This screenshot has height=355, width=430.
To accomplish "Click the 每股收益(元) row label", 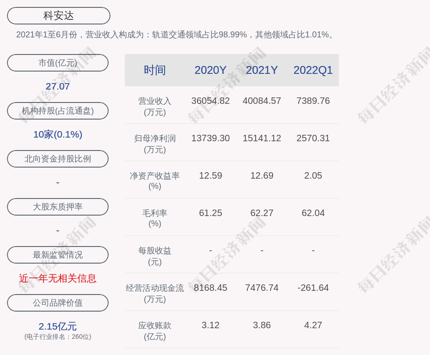I will (155, 256).
